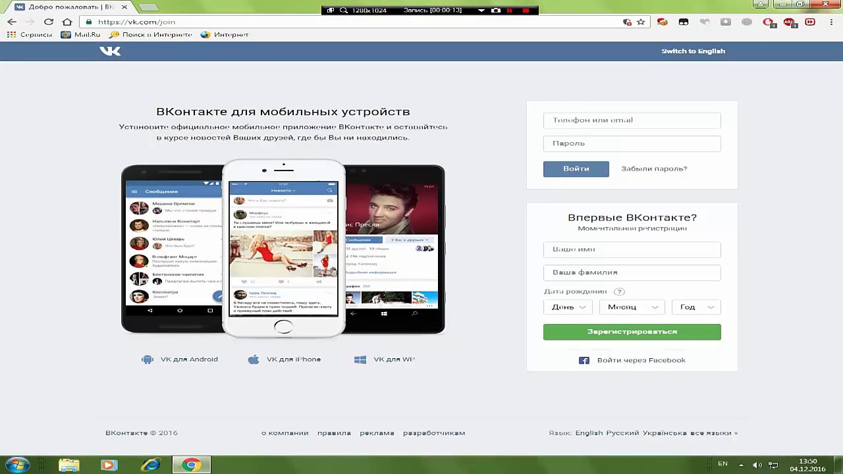The height and width of the screenshot is (474, 843).
Task: Show hidden tray icons
Action: 742,465
